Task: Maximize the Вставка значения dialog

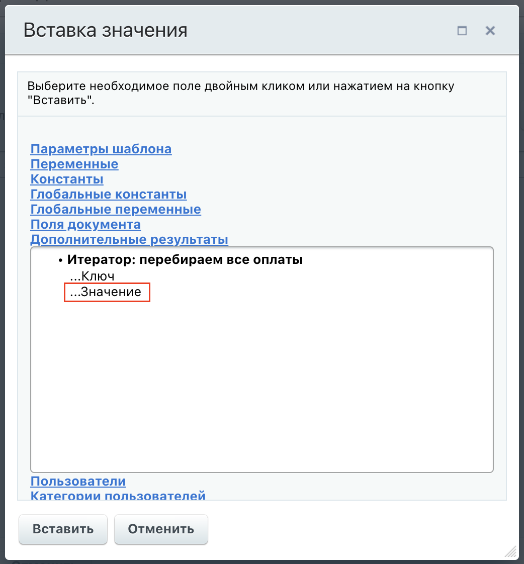Action: click(462, 31)
